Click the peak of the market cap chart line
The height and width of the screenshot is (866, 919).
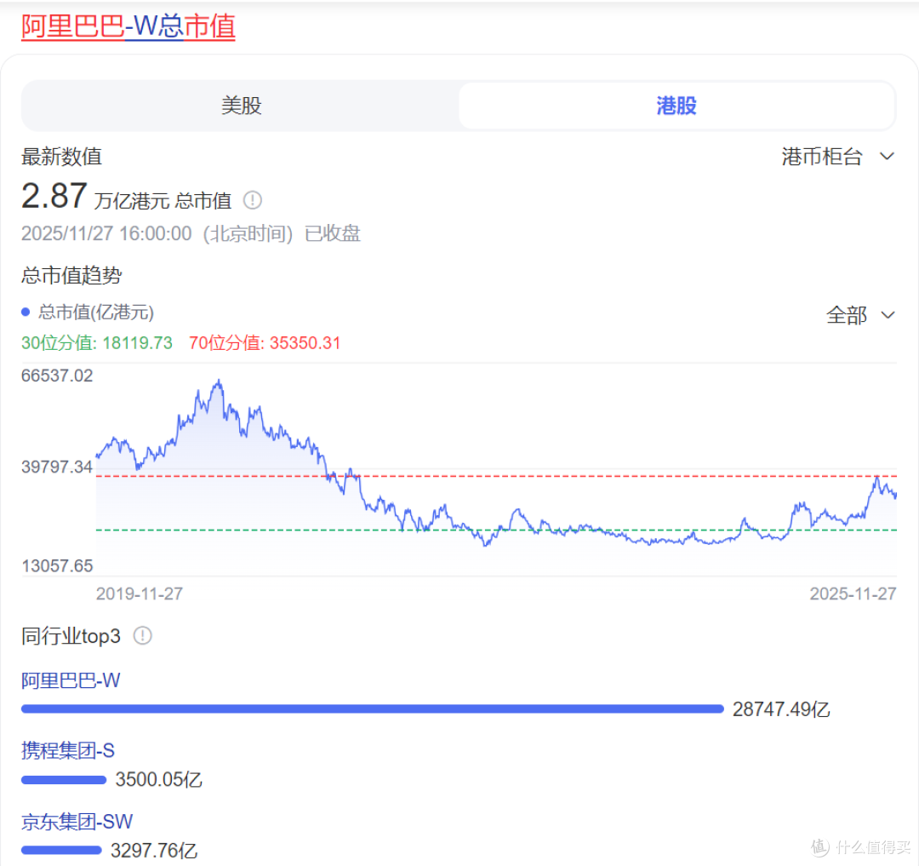pyautogui.click(x=219, y=381)
